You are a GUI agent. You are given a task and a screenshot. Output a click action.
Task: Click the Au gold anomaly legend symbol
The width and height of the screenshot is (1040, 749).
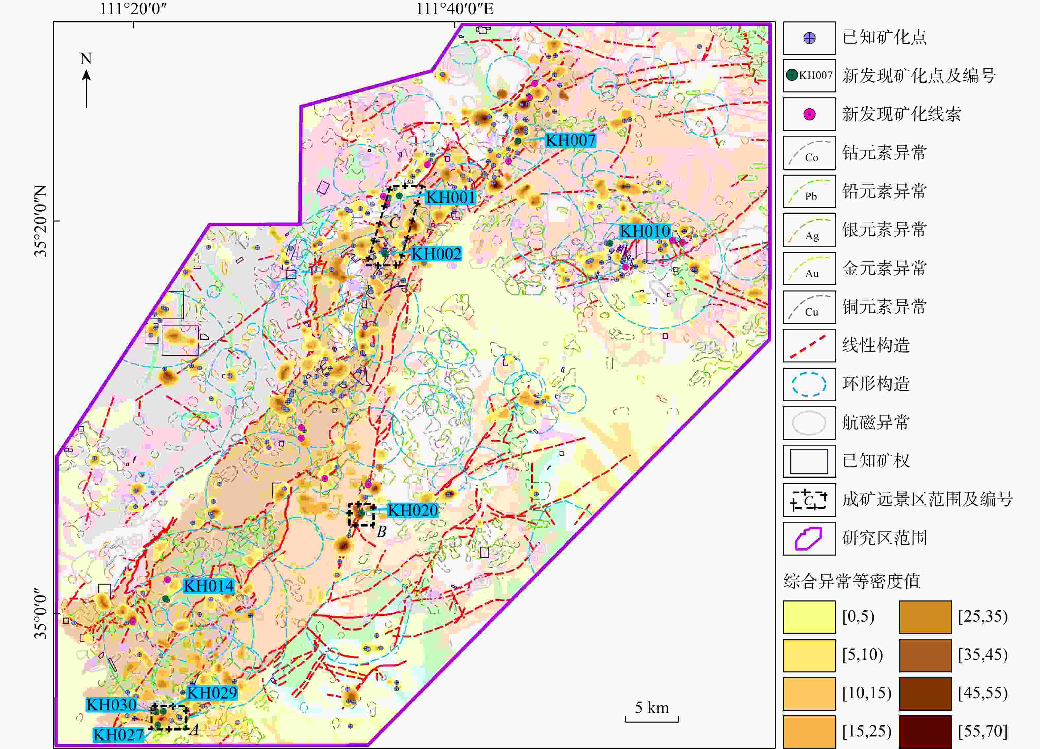click(809, 269)
